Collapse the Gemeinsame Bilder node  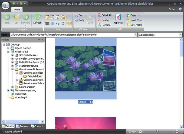click(x=17, y=73)
